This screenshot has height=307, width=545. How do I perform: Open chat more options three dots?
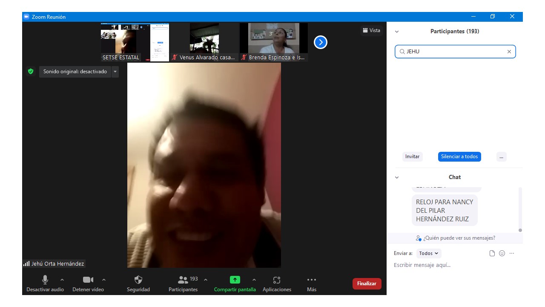[512, 253]
